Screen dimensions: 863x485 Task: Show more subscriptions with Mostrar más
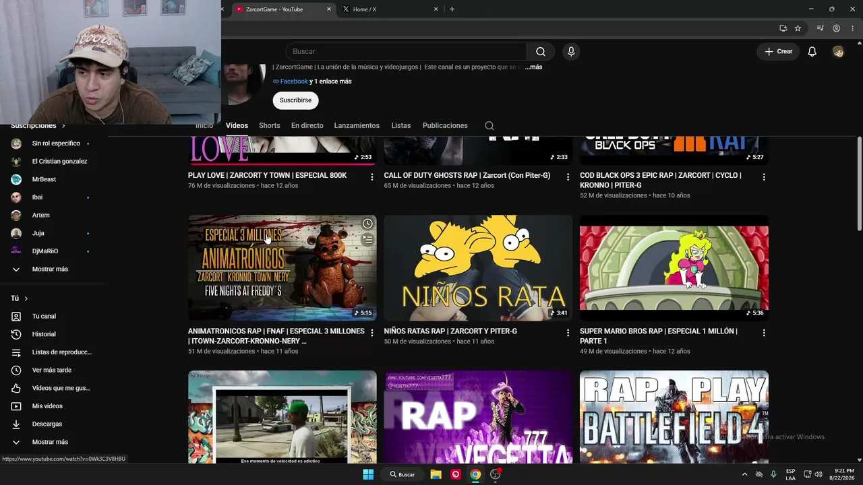pos(50,269)
